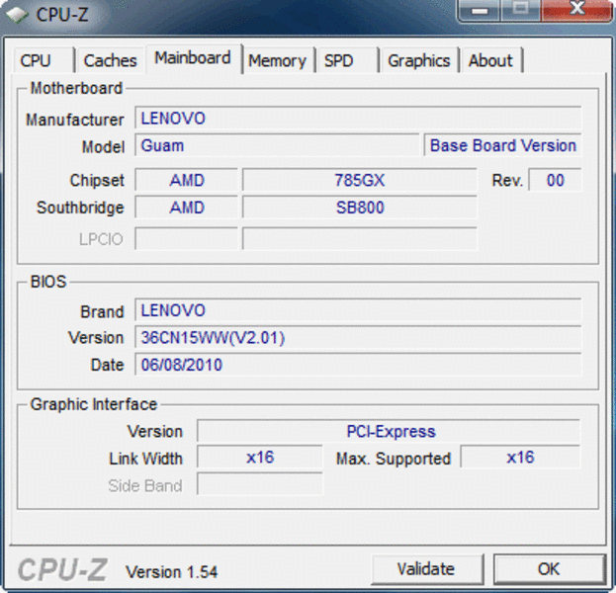Click the OK button

(x=549, y=568)
